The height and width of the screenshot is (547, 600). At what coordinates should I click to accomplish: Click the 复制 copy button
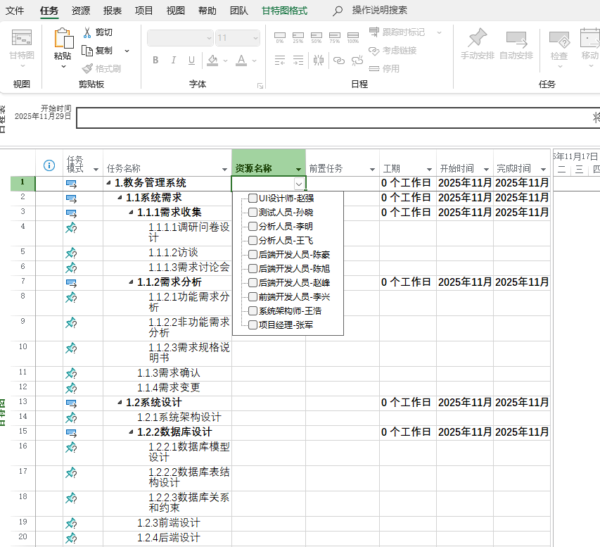point(98,51)
